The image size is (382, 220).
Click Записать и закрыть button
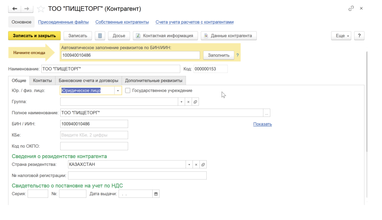coord(34,36)
